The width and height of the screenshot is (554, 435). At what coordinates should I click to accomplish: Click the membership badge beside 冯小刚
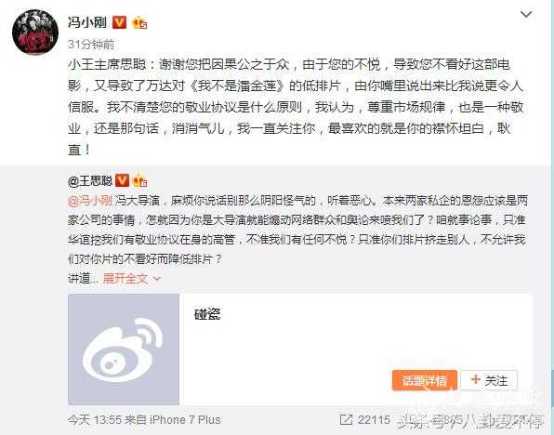[139, 23]
